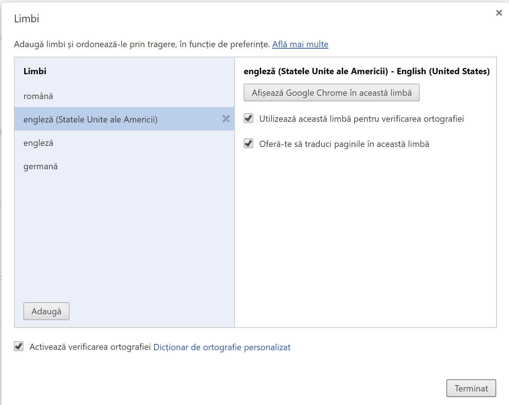
Task: Remove engleză (Statele Unite ale Americii) using its X icon
Action: [x=226, y=119]
